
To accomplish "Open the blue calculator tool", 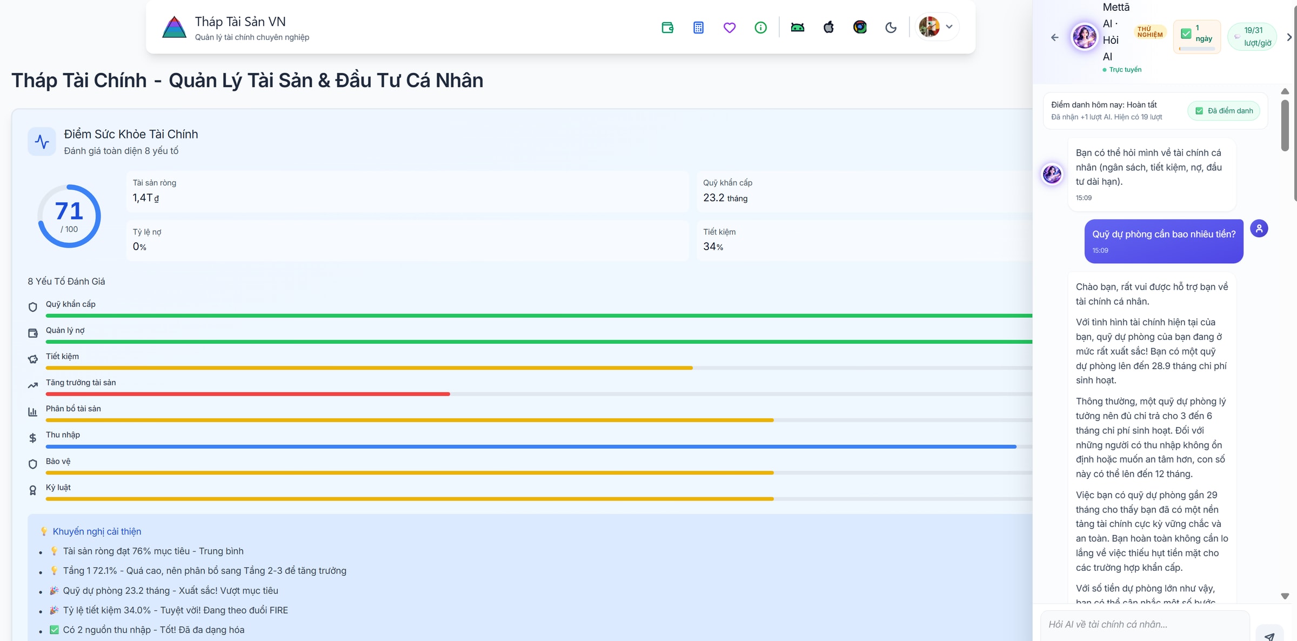I will coord(698,28).
